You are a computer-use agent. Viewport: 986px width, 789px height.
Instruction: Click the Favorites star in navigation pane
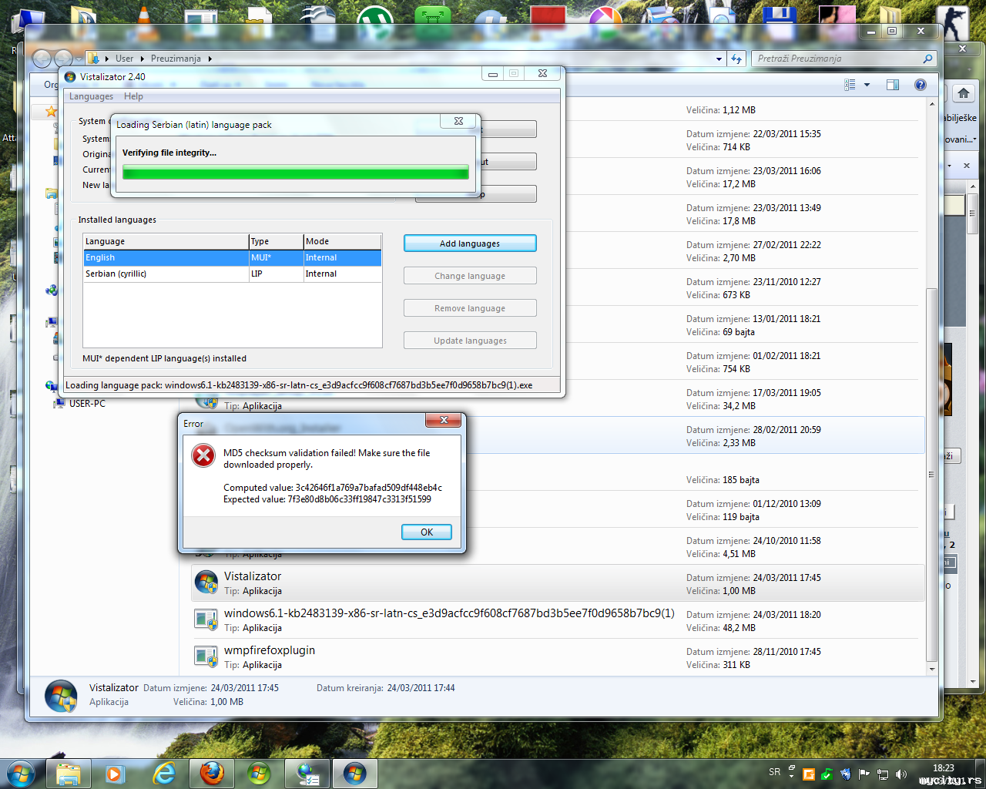tap(51, 112)
